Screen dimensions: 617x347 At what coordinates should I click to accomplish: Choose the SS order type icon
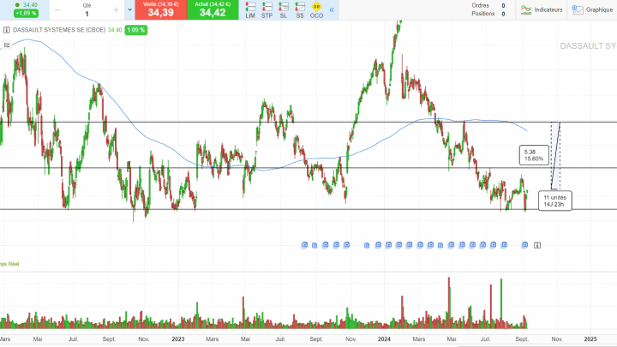[299, 10]
